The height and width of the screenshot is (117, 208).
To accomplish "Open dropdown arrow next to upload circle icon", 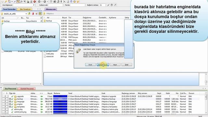I will [x=47, y=2].
